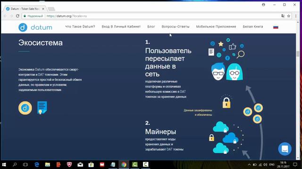
Task: Open 'Мобильное Приложение' menu item
Action: [x=216, y=27]
